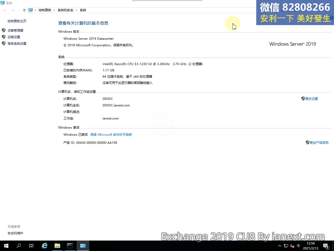
Task: Open File Explorer from taskbar
Action: pyautogui.click(x=57, y=246)
